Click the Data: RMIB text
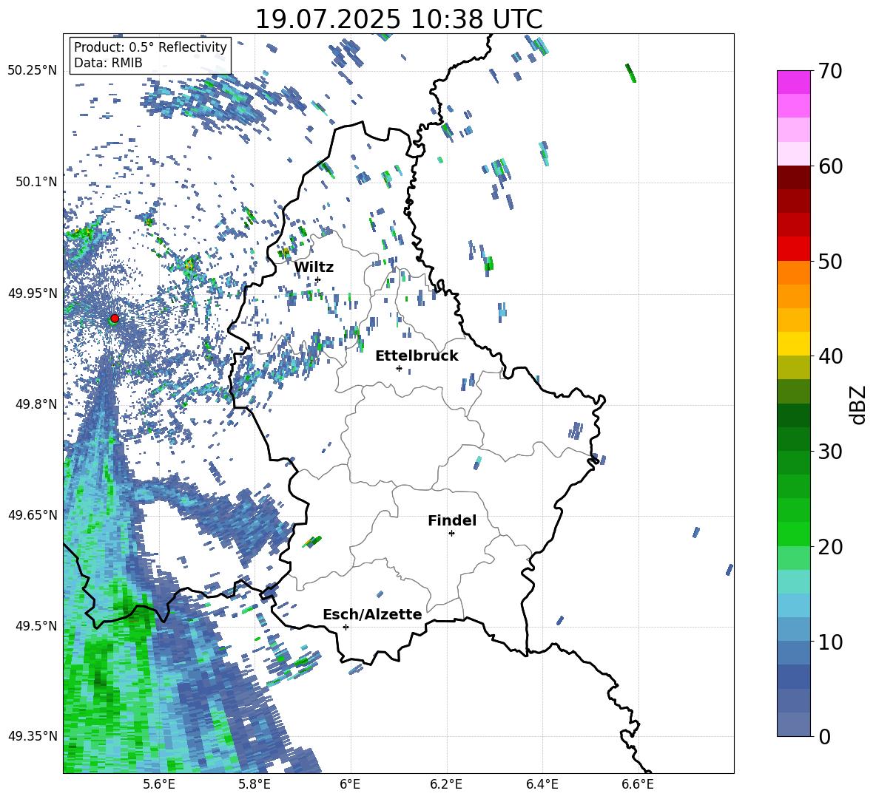 108,63
